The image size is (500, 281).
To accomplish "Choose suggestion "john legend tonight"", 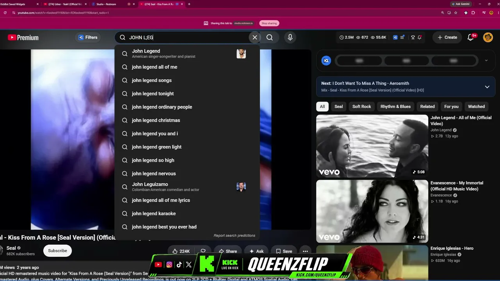I will pyautogui.click(x=187, y=94).
